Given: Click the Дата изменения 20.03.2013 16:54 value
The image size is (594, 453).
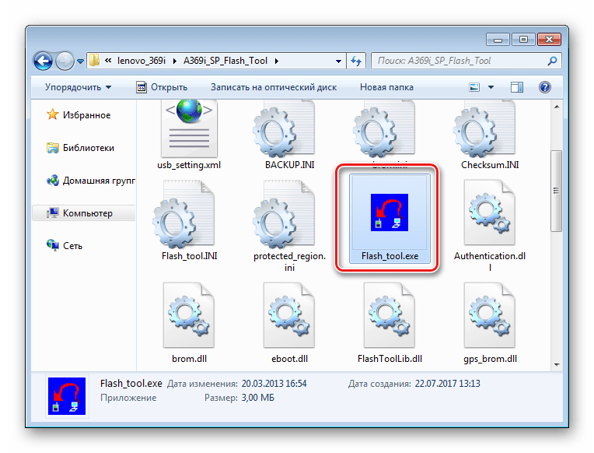Looking at the screenshot, I should pos(274,384).
